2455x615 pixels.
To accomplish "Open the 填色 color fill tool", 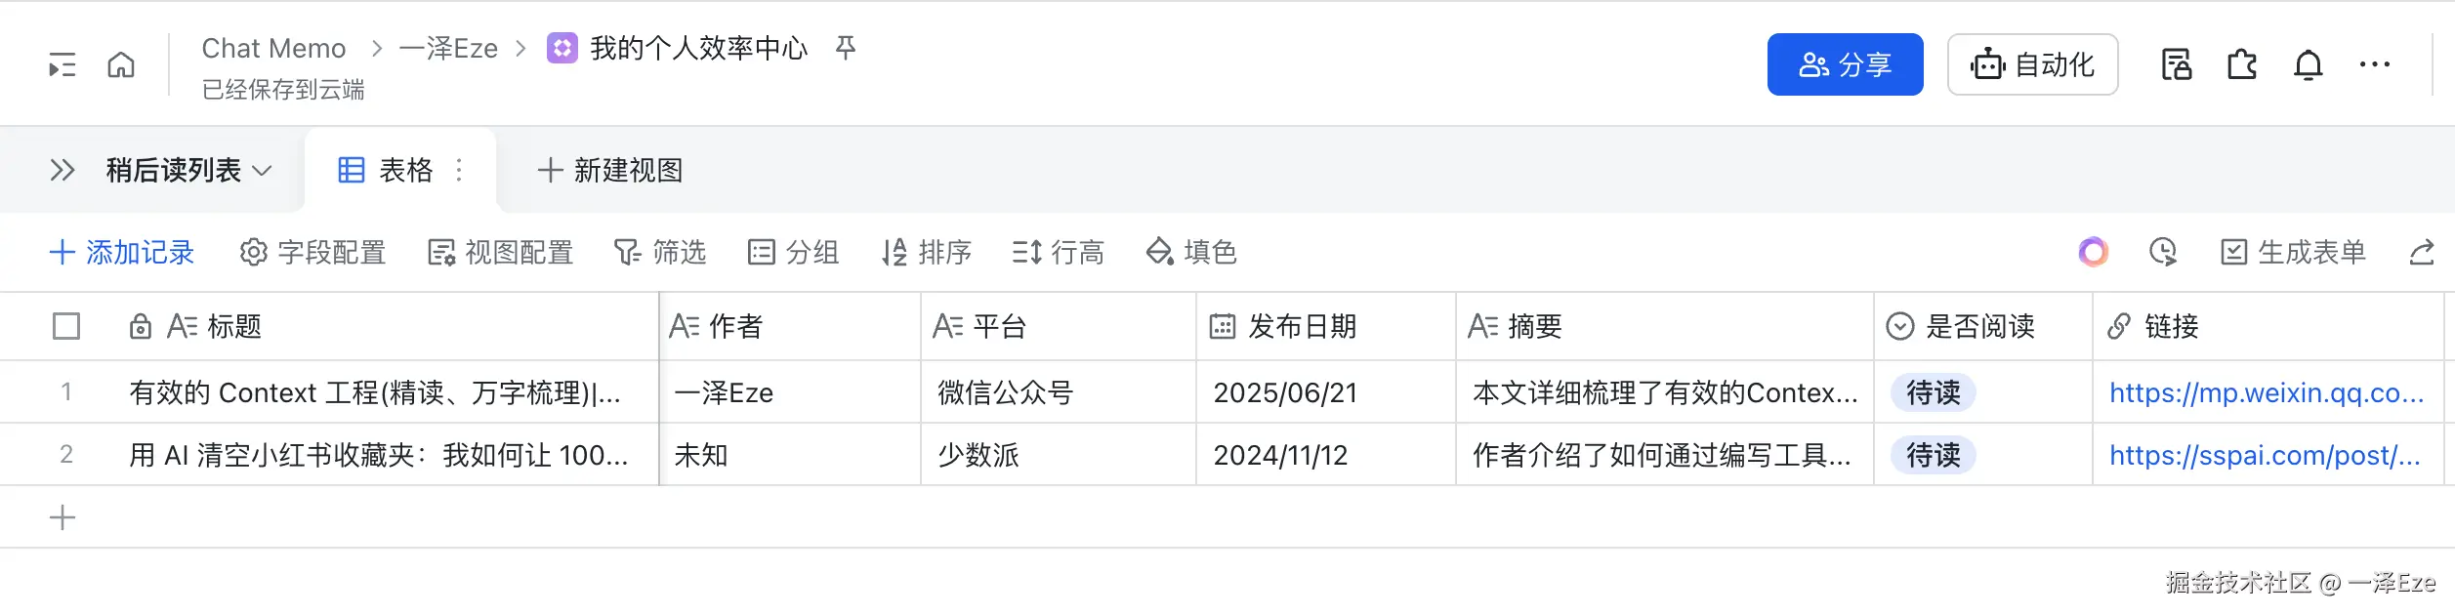I will pos(1191,253).
